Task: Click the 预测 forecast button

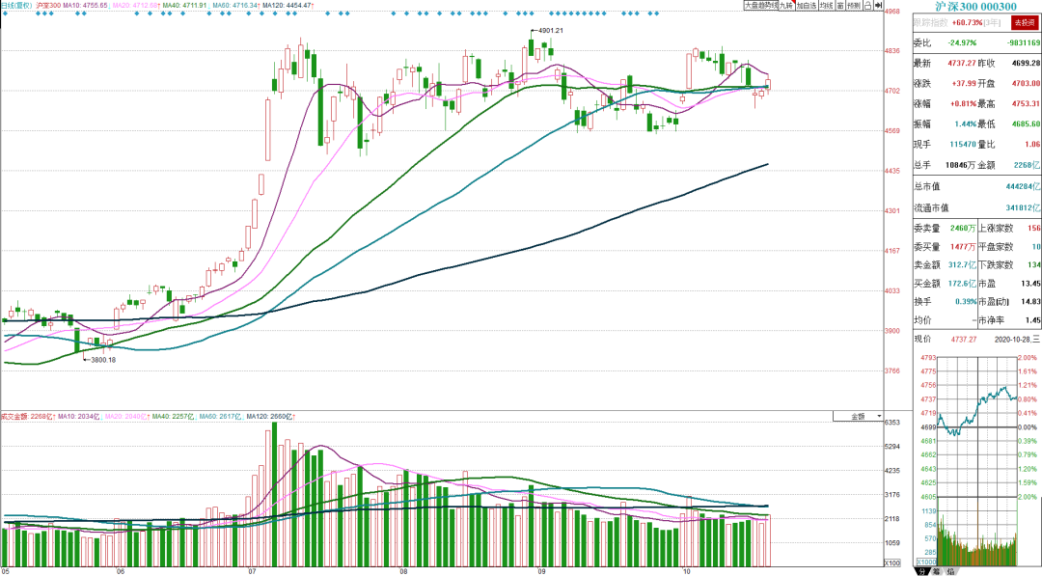Action: [854, 6]
